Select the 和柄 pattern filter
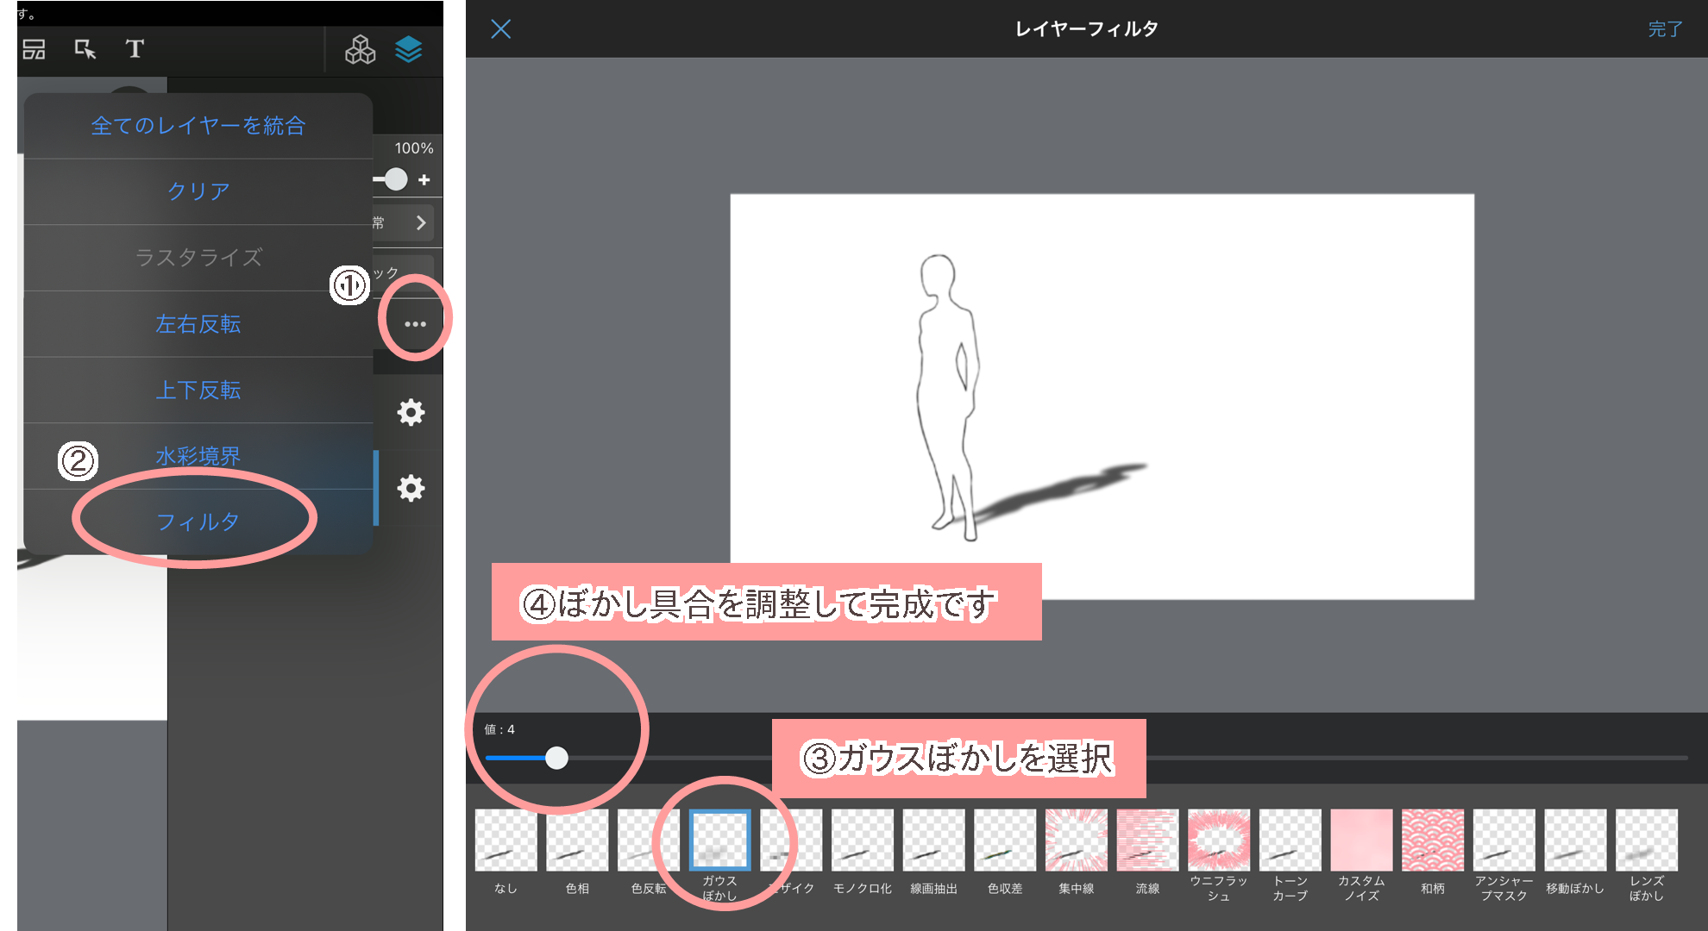 (1433, 840)
